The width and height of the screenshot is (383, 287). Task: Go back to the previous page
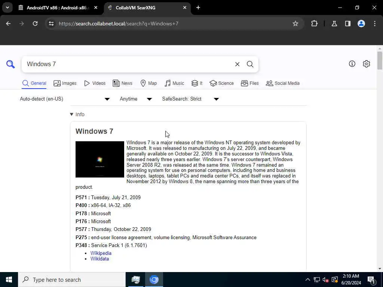coord(8,24)
